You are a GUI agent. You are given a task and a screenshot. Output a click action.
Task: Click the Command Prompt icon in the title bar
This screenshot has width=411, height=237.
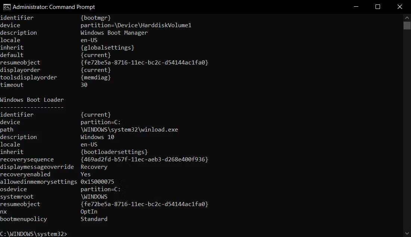pyautogui.click(x=6, y=7)
